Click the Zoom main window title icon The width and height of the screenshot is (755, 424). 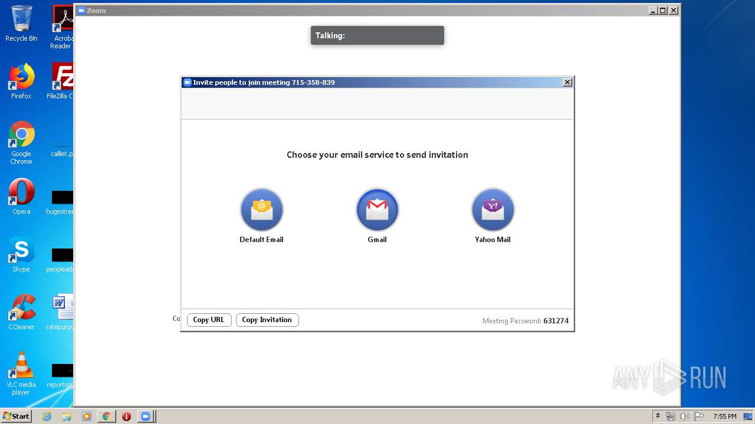(x=81, y=11)
